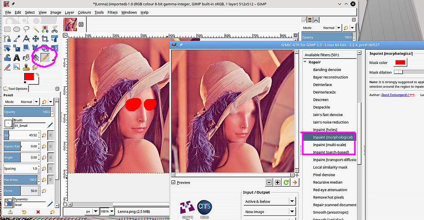This screenshot has width=424, height=220.
Task: Select the Measure compass tool
Action: coord(26,38)
